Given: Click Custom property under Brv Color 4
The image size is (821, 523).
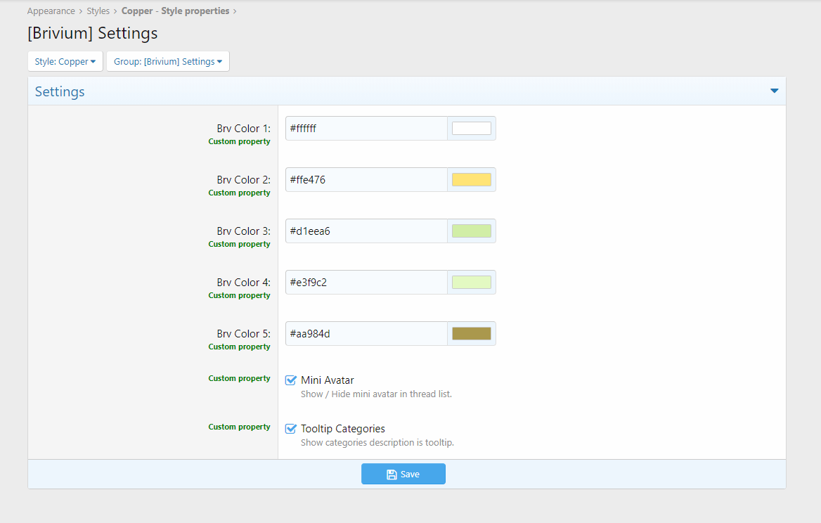Looking at the screenshot, I should [239, 295].
